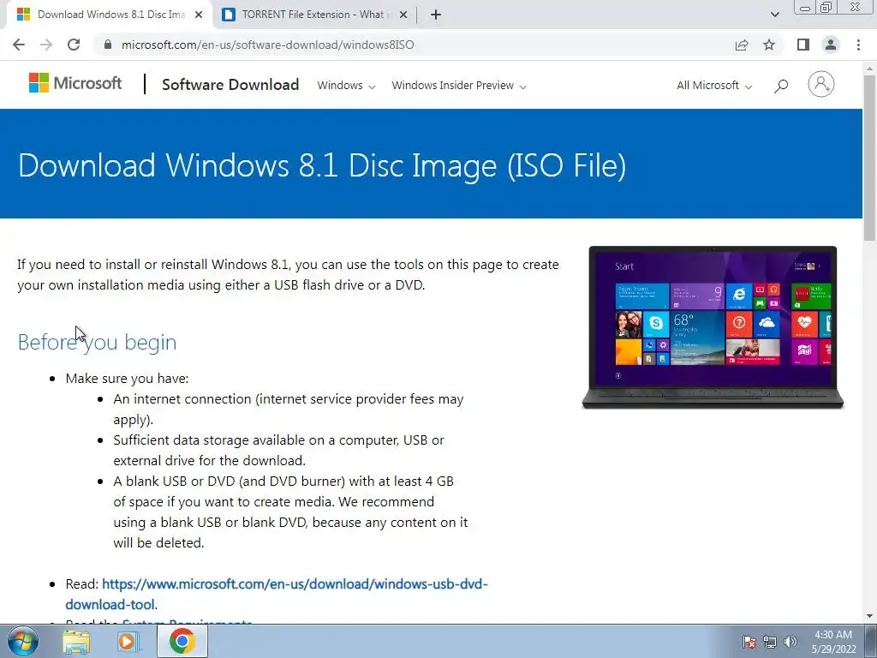
Task: Switch to TORRENT File Extension tab
Action: [313, 15]
